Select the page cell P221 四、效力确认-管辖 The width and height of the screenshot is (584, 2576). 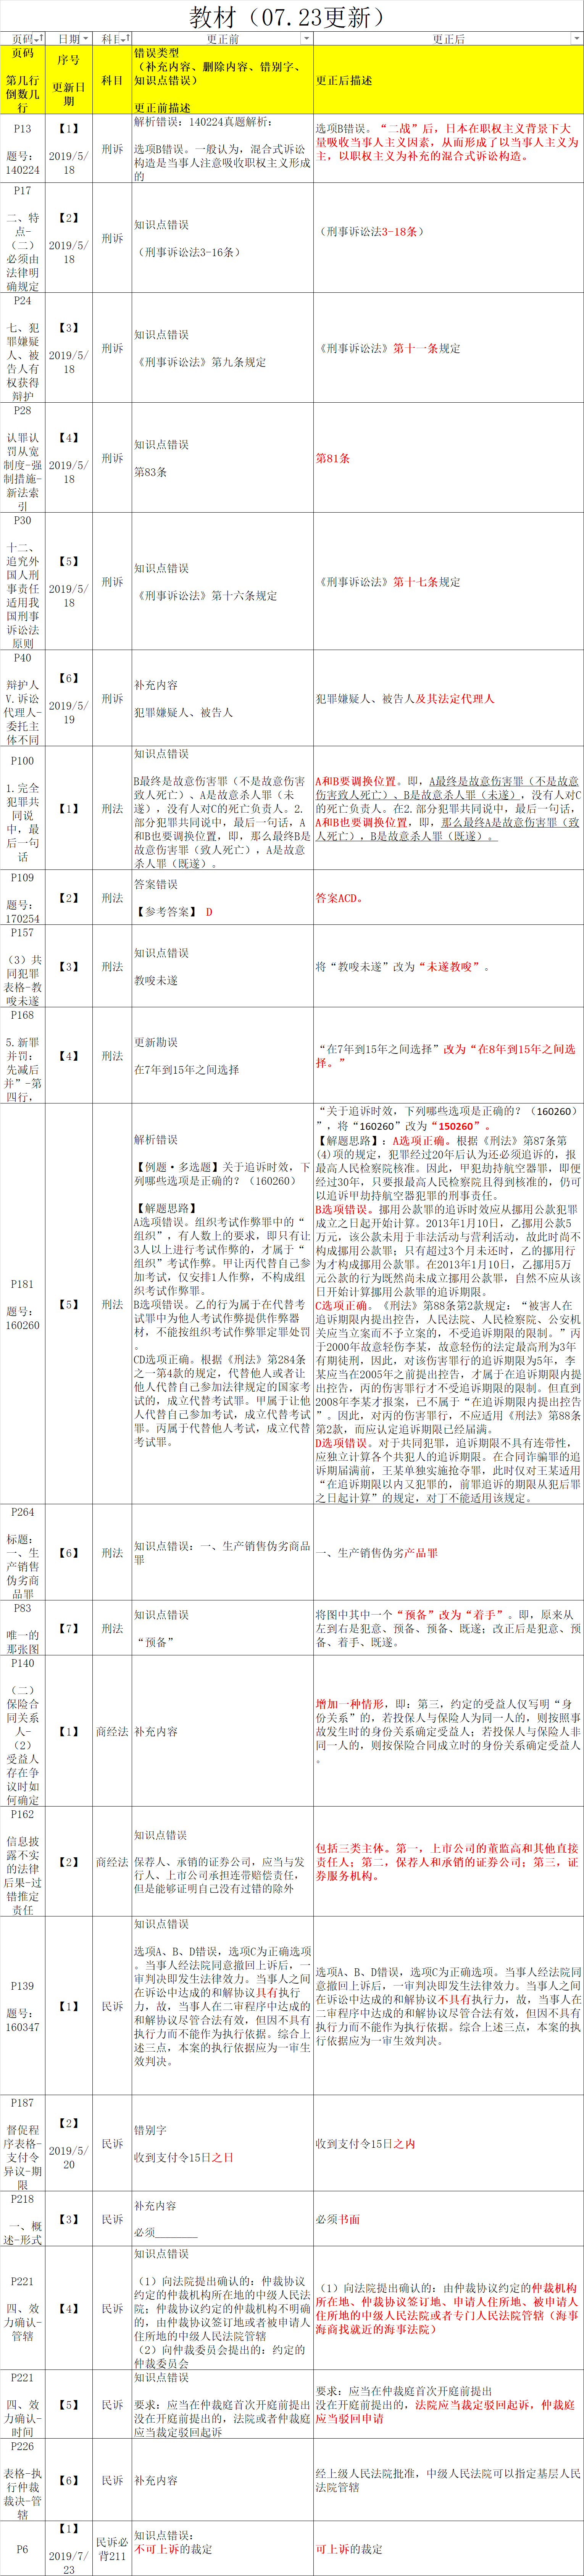click(x=23, y=2308)
